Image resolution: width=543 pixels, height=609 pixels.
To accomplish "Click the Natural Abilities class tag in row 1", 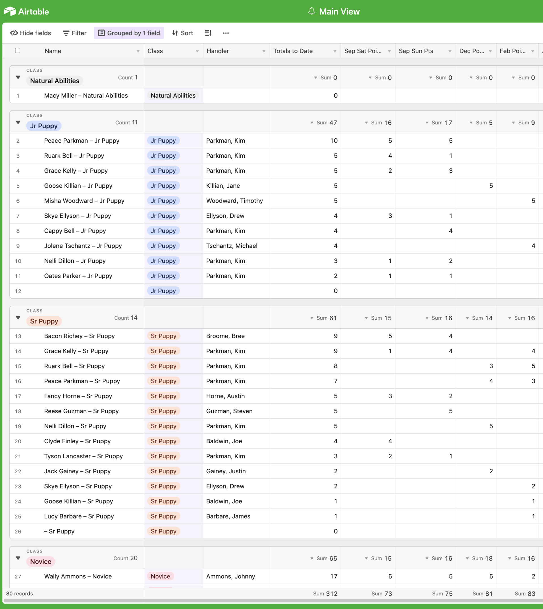I will coord(173,96).
